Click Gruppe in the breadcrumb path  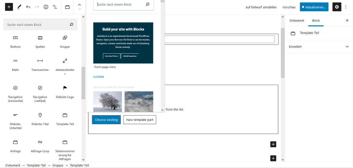pos(58,165)
